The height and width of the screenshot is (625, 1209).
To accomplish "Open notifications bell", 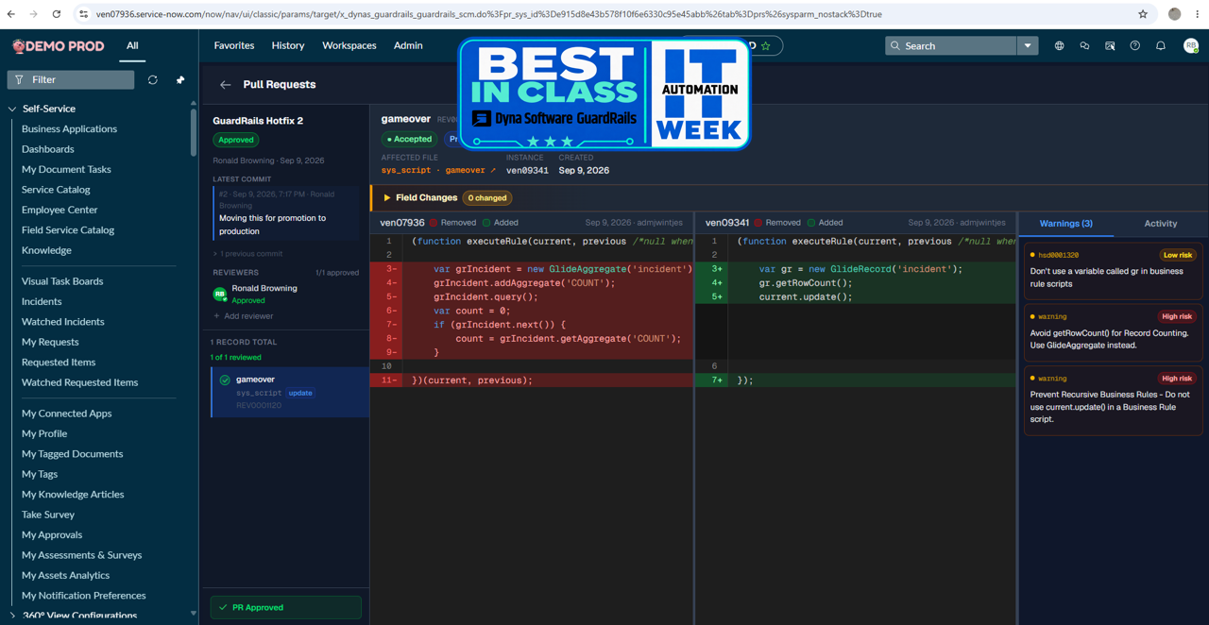I will [x=1161, y=45].
